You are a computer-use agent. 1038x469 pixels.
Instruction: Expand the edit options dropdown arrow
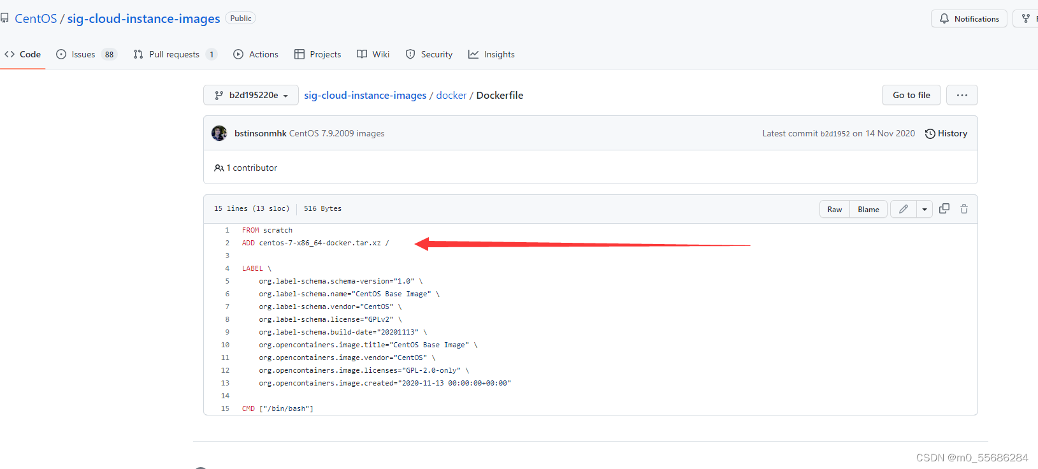point(925,209)
